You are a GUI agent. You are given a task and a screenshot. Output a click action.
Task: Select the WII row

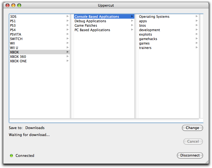(40, 43)
